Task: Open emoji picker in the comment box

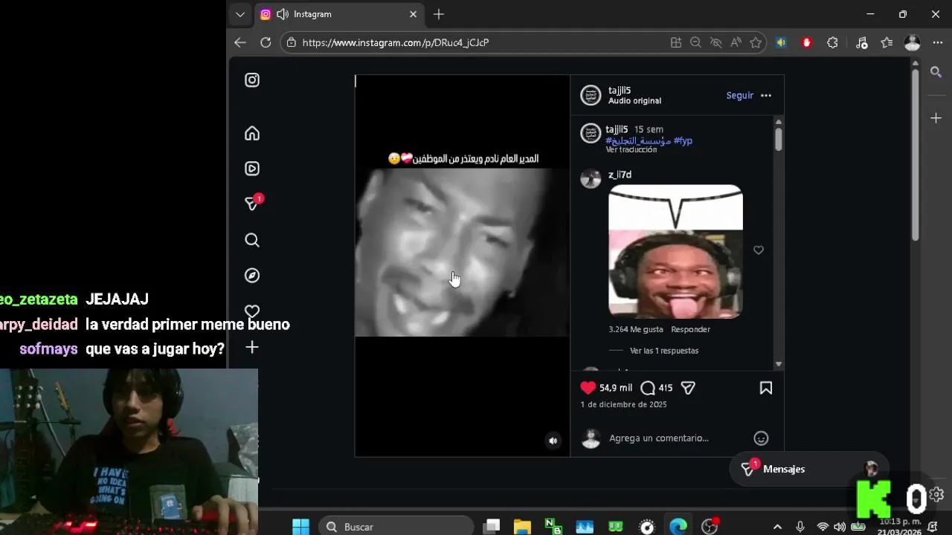Action: (761, 438)
